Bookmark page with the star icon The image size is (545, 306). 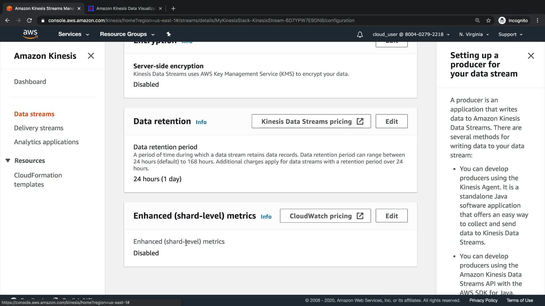click(488, 20)
